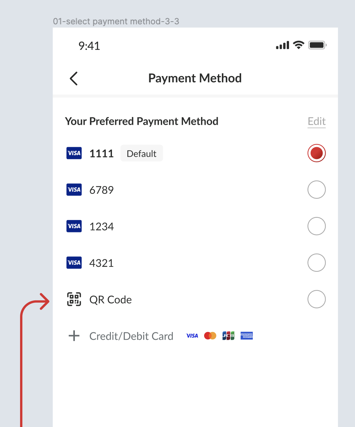Click the frame label 01-select payment method-3-3
This screenshot has width=355, height=427.
pos(116,21)
